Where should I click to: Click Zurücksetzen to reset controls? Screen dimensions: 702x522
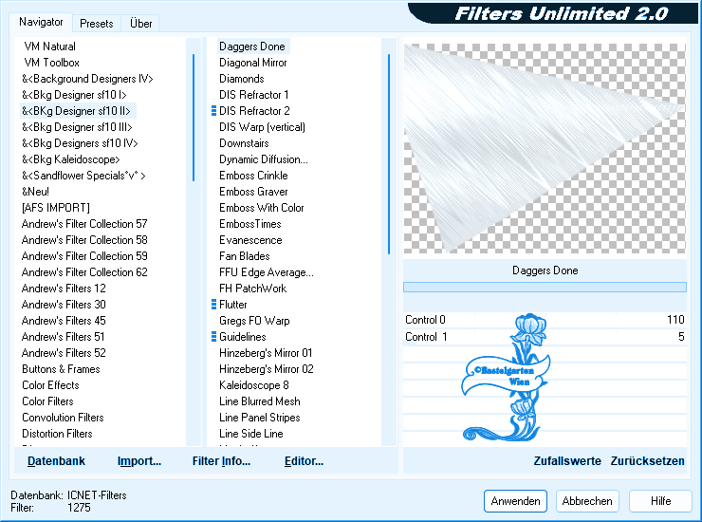click(647, 460)
